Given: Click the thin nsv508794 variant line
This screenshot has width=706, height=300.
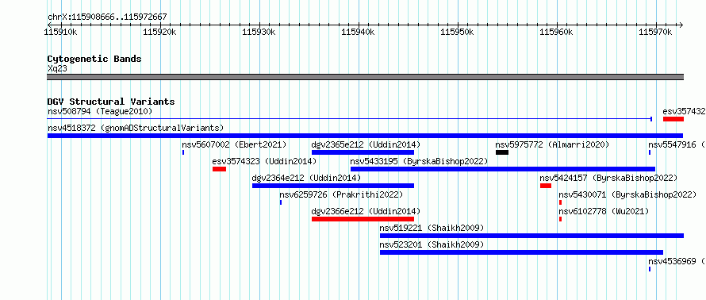Looking at the screenshot, I should (x=349, y=119).
